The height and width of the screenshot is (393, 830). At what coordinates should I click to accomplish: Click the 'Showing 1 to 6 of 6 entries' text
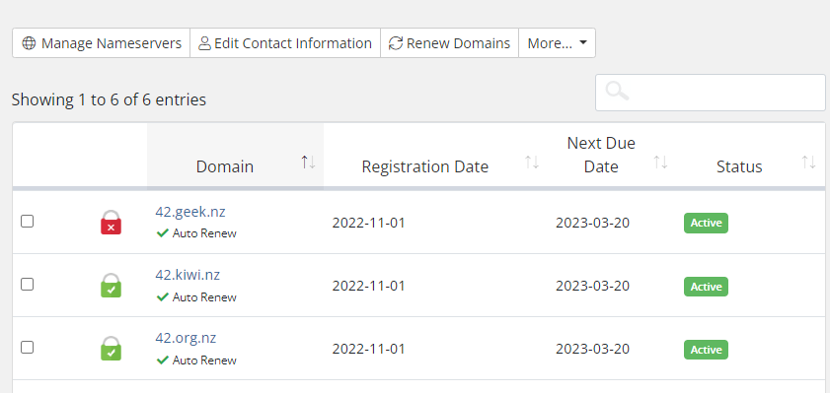pos(109,99)
